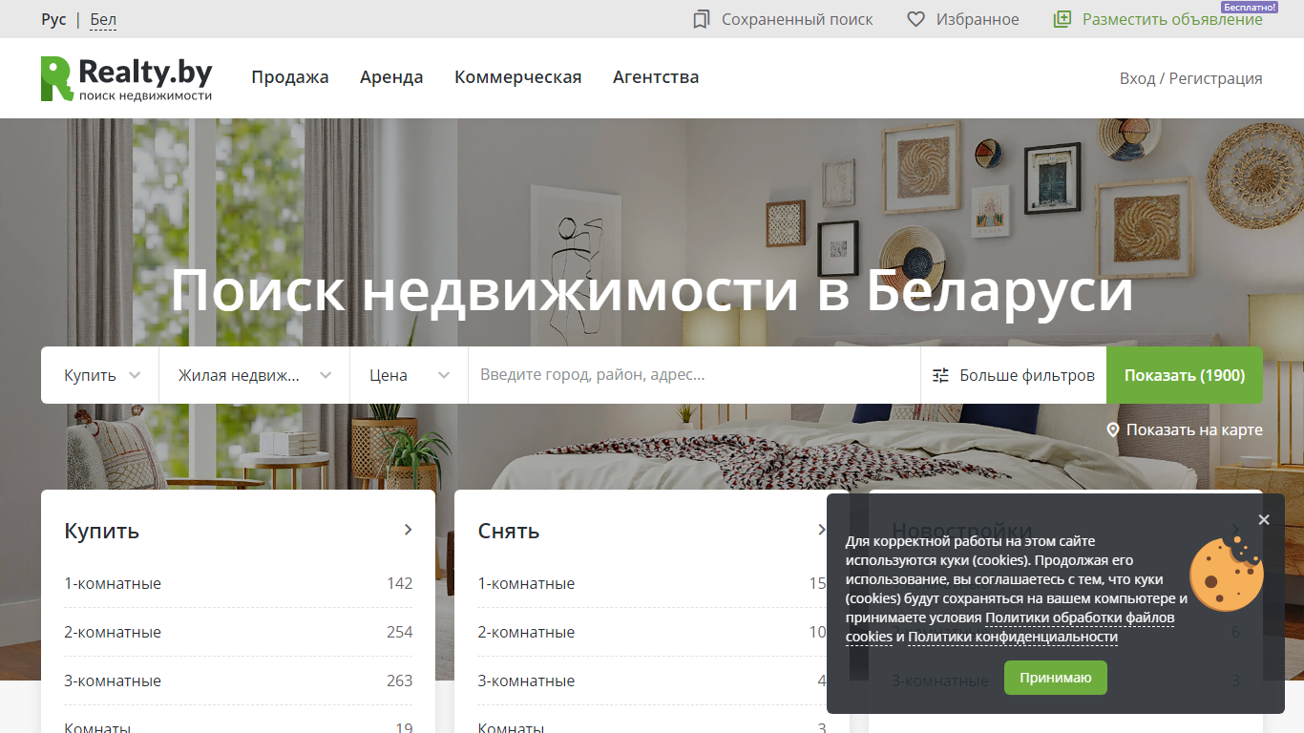Viewport: 1304px width, 733px height.
Task: Click Разместить объявление link
Action: click(x=1172, y=19)
